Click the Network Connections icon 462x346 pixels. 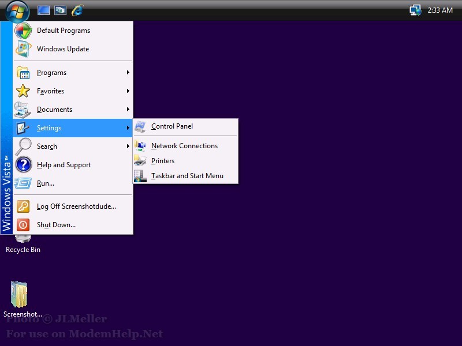pos(140,146)
